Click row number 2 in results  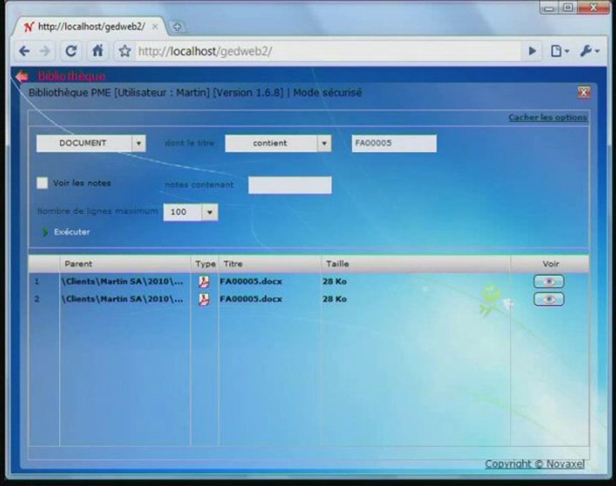pyautogui.click(x=37, y=299)
